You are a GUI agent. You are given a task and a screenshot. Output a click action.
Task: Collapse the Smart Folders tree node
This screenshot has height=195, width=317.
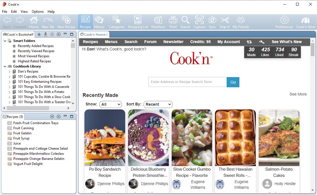point(5,41)
